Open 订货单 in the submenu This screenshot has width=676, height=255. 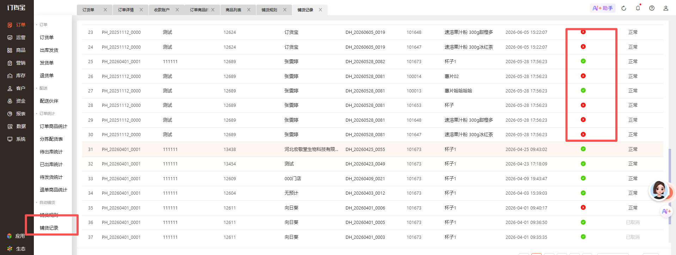[47, 37]
